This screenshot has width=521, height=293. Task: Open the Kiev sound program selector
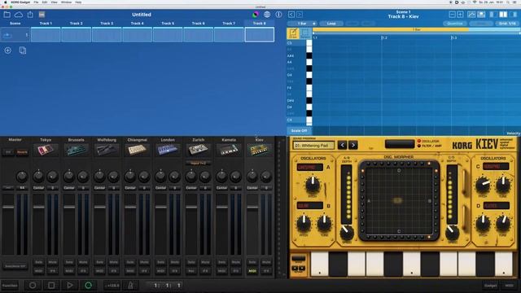313,146
